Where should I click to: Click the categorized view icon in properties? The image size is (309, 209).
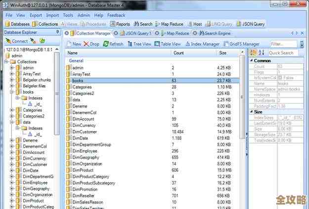(x=253, y=53)
